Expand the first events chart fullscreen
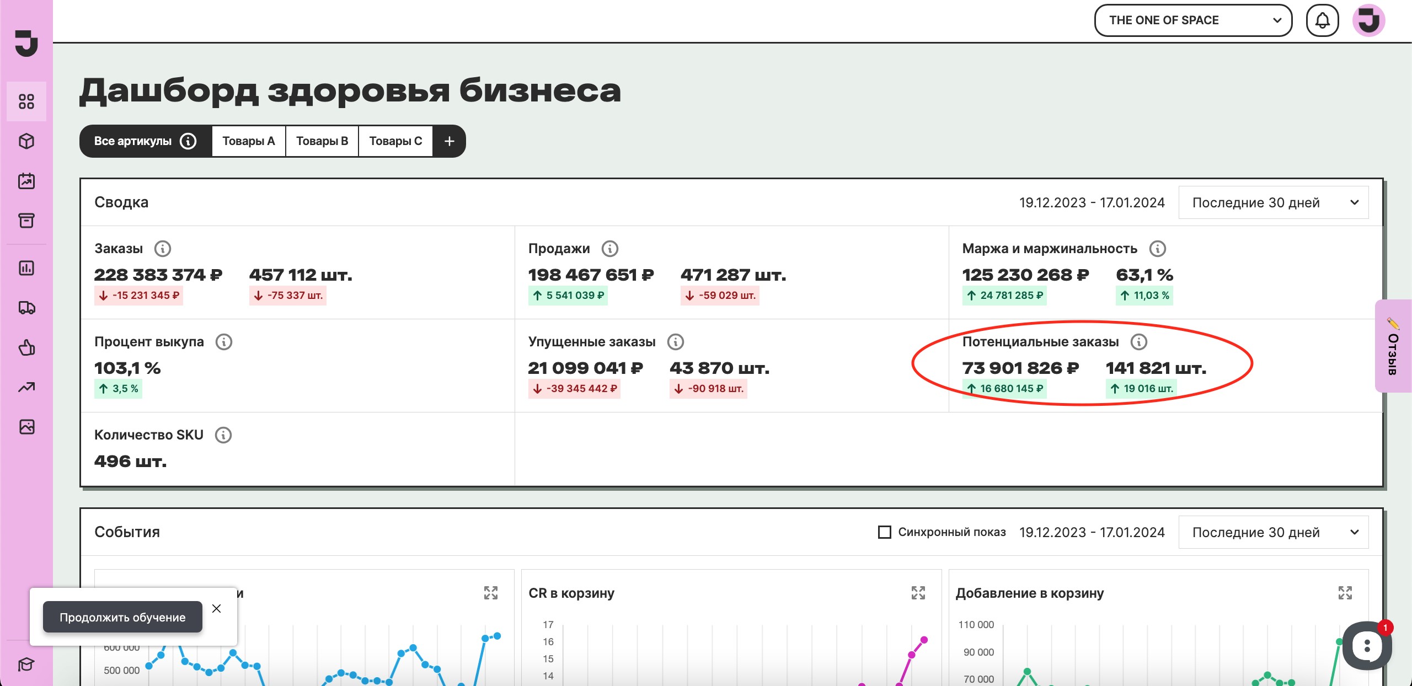Image resolution: width=1412 pixels, height=686 pixels. pos(491,593)
